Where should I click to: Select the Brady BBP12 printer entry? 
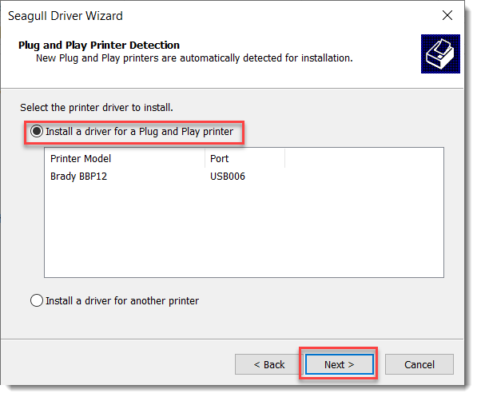click(78, 177)
